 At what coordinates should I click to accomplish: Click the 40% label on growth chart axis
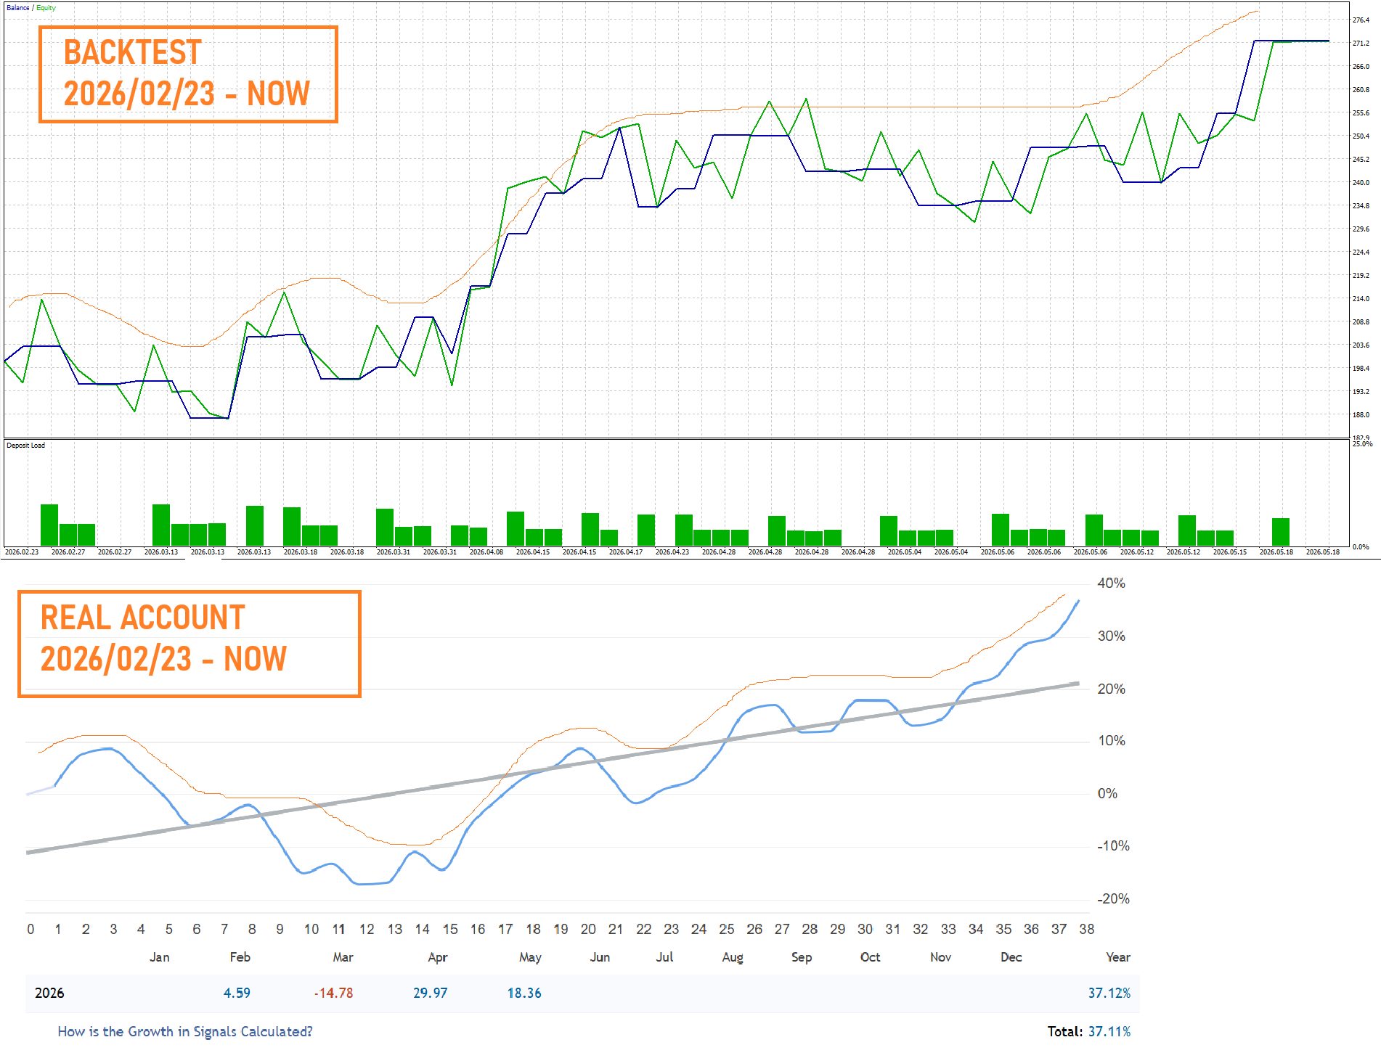coord(1111,583)
